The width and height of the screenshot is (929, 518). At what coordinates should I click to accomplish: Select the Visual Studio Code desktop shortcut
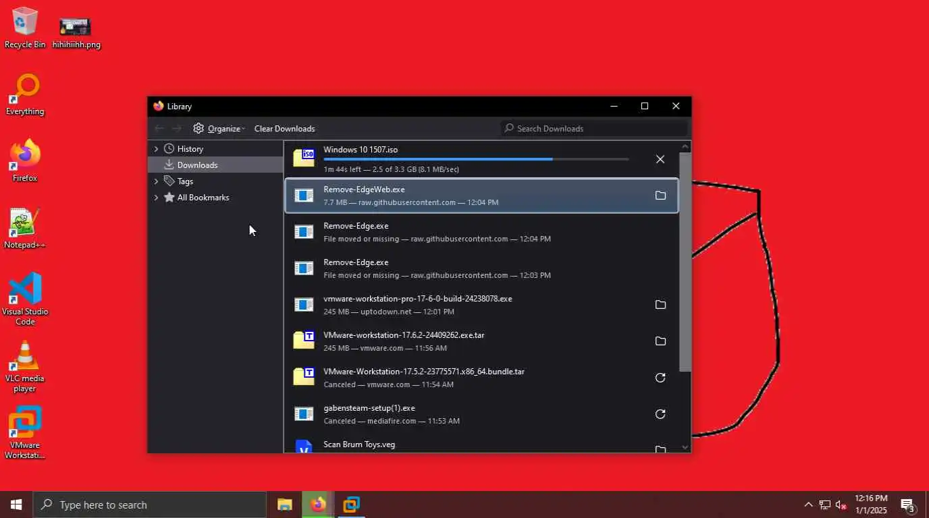coord(25,298)
